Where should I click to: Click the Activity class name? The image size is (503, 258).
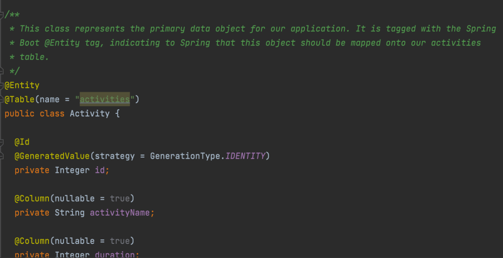[x=89, y=114]
